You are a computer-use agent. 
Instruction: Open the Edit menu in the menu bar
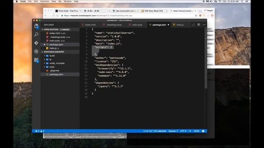(36, 1)
